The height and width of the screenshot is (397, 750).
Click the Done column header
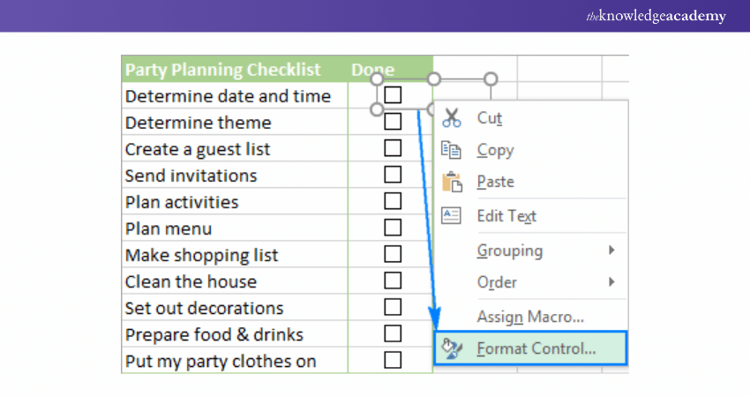[x=373, y=69]
